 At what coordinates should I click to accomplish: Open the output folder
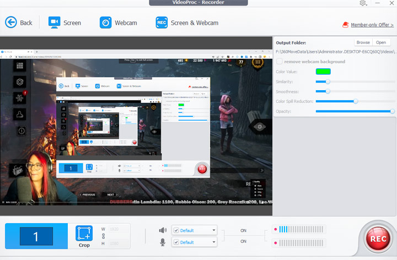coord(380,42)
